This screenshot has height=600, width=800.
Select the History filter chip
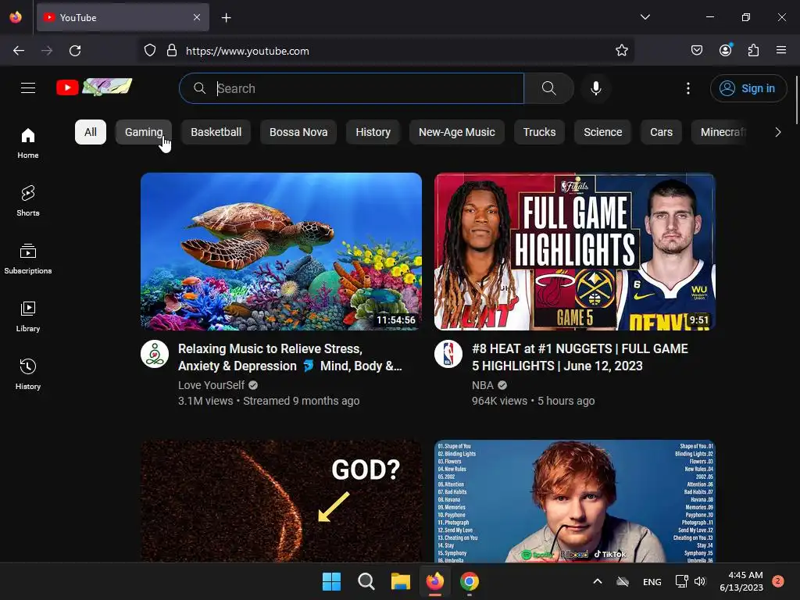coord(373,132)
